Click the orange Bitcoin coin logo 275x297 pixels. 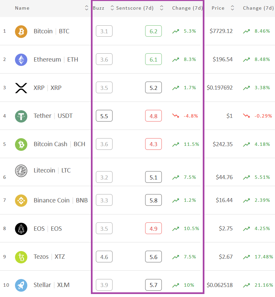tap(21, 31)
